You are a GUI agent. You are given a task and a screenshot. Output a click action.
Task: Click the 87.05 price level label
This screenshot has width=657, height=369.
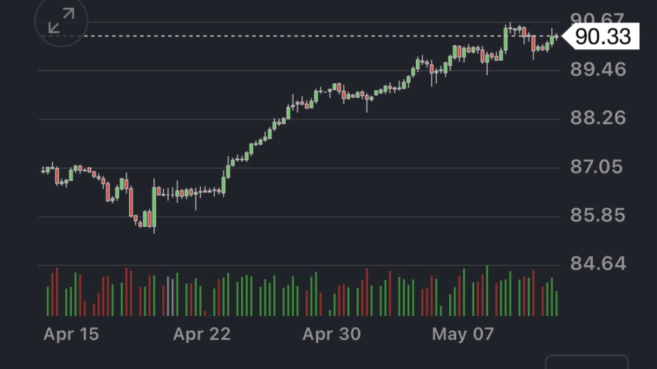pyautogui.click(x=598, y=167)
